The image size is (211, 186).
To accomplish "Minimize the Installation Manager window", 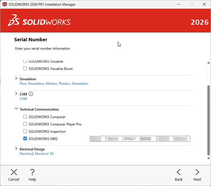I will [179, 4].
